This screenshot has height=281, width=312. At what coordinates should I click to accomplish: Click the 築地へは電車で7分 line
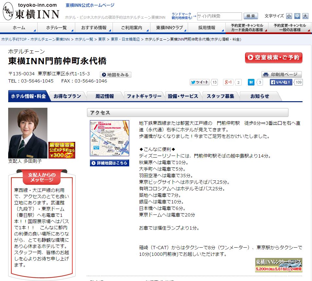(x=160, y=195)
